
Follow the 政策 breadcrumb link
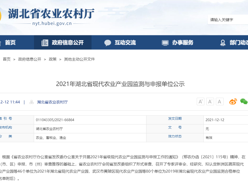[53, 59]
